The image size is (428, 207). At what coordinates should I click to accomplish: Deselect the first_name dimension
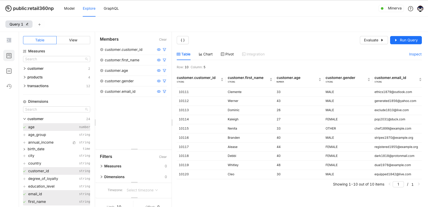[57, 202]
